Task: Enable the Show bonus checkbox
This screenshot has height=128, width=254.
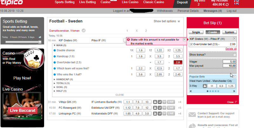Action: point(234,55)
